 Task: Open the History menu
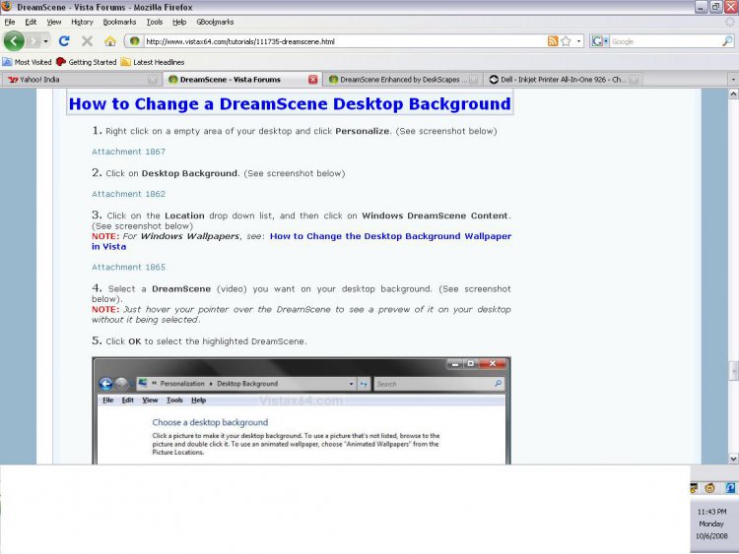click(82, 22)
